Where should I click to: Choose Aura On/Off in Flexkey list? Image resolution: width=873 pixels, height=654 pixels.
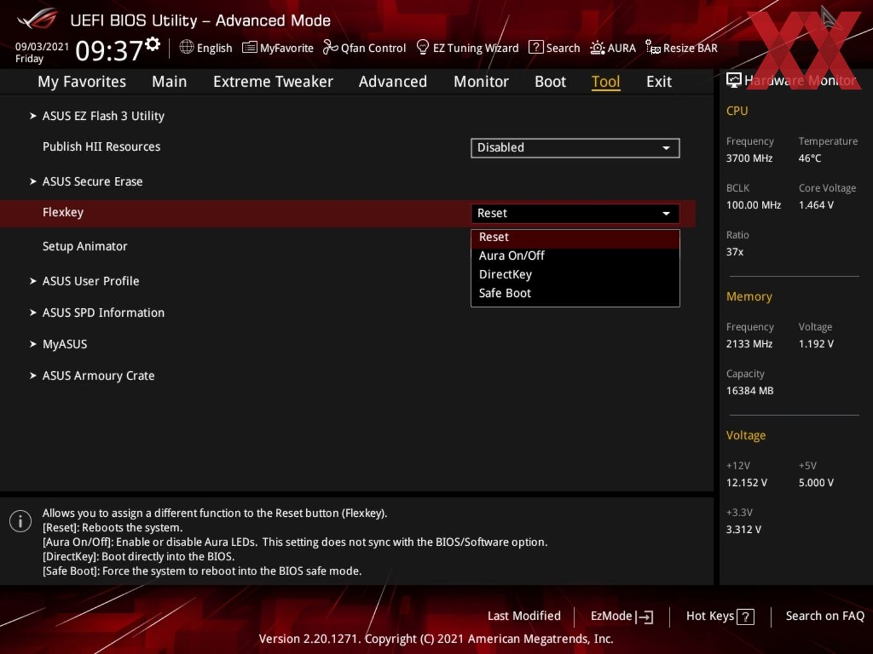click(575, 256)
